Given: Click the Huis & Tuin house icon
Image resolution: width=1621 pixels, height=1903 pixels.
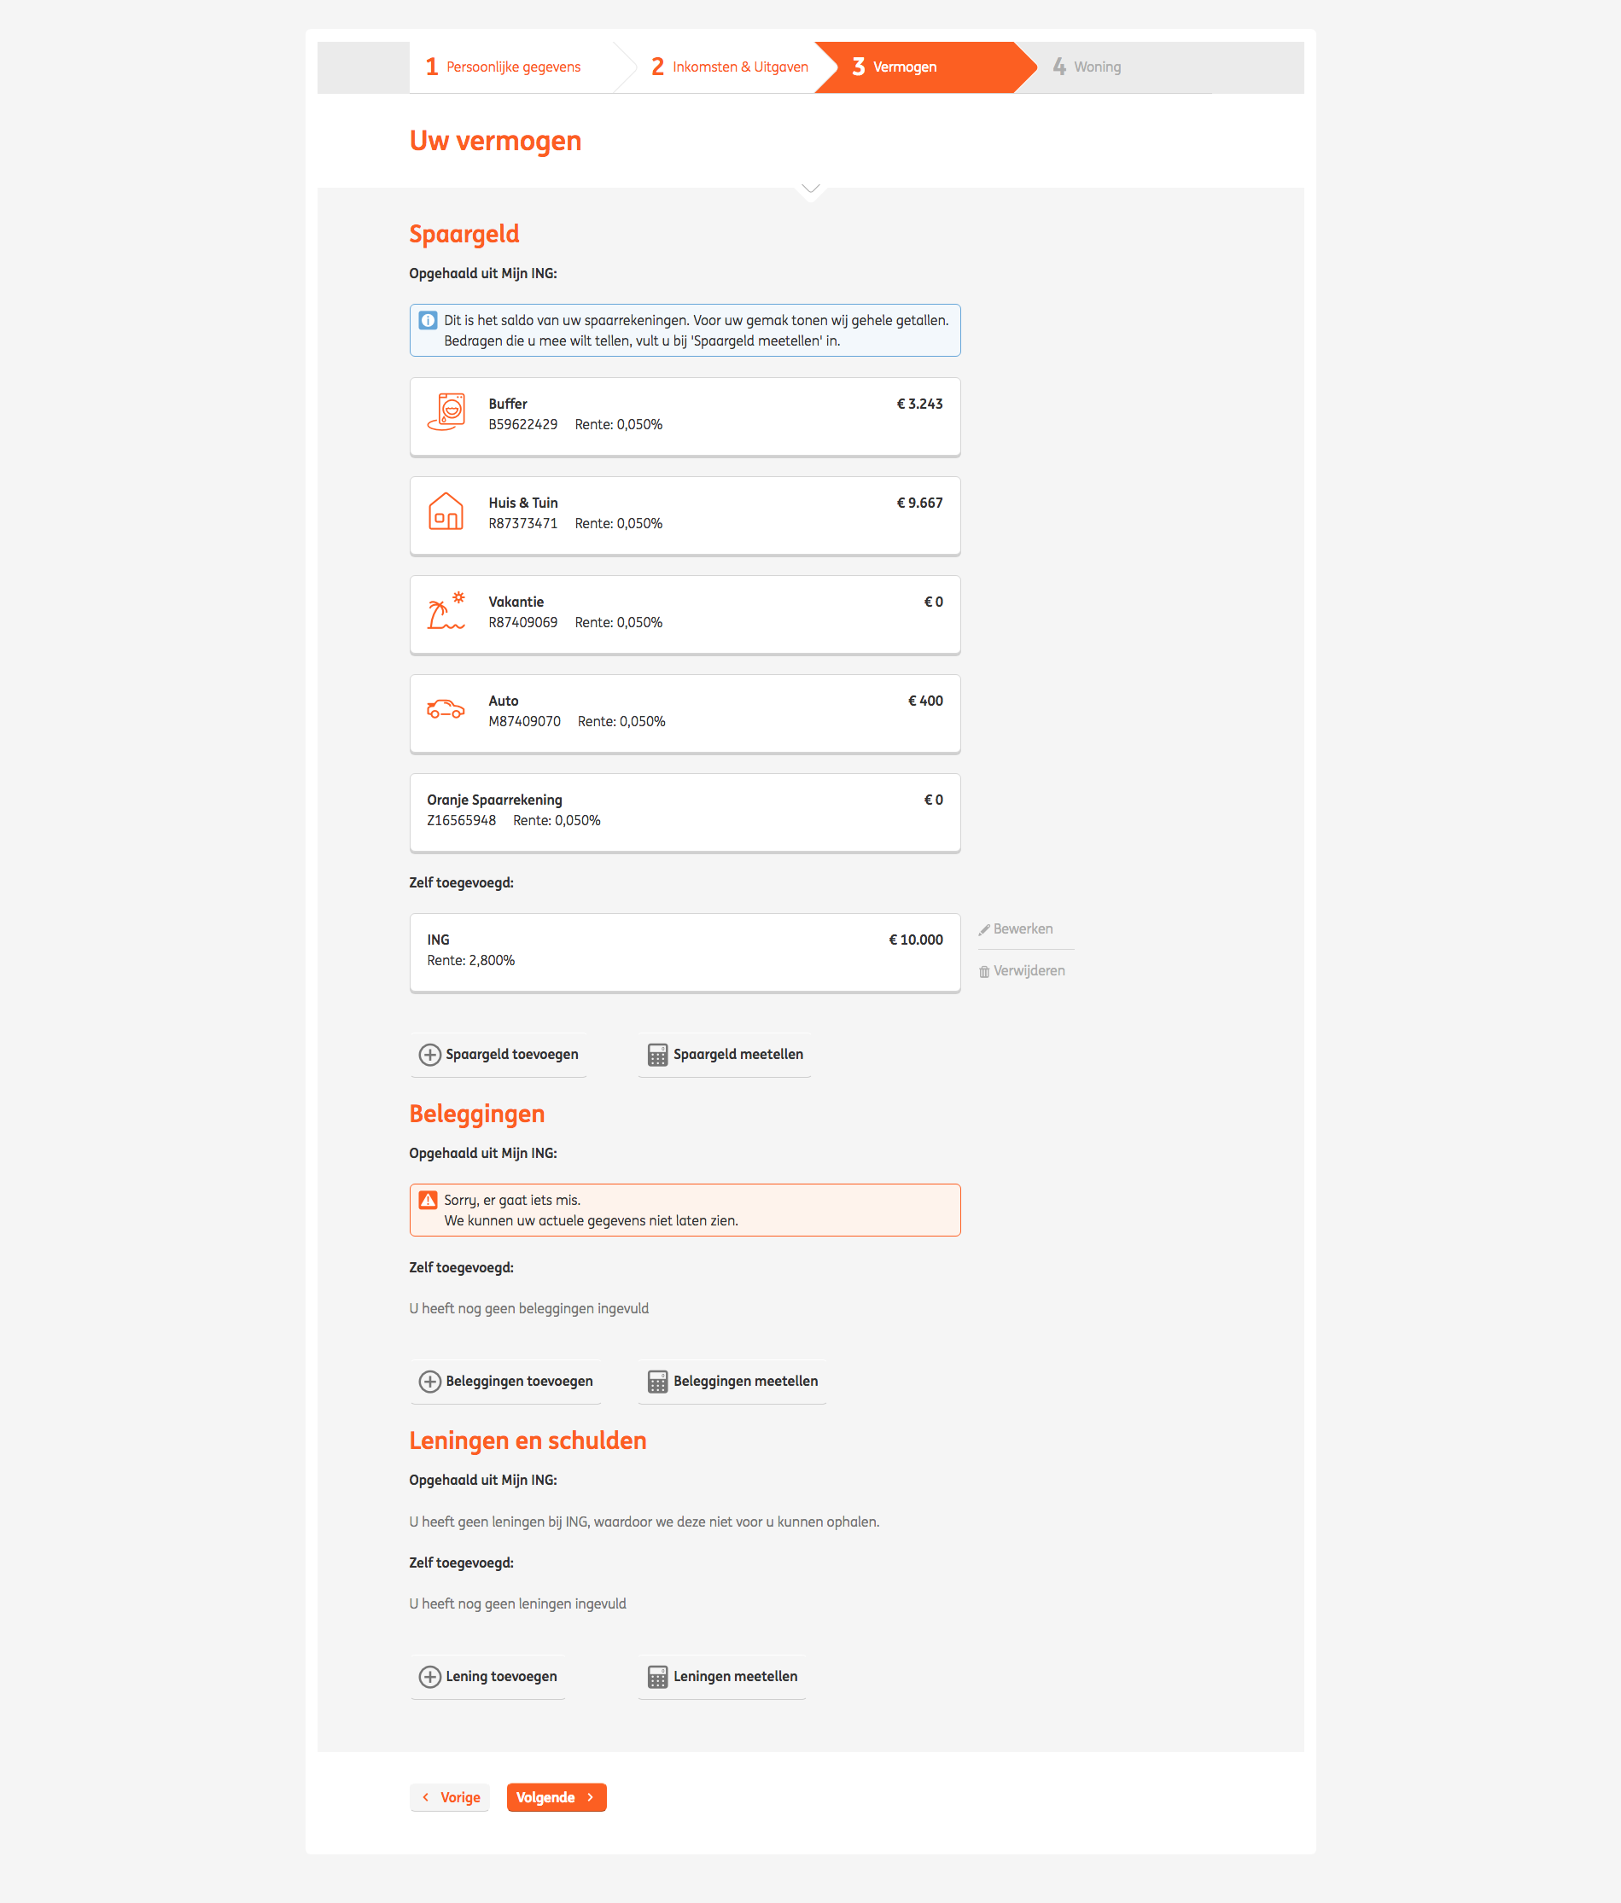Looking at the screenshot, I should (x=446, y=511).
